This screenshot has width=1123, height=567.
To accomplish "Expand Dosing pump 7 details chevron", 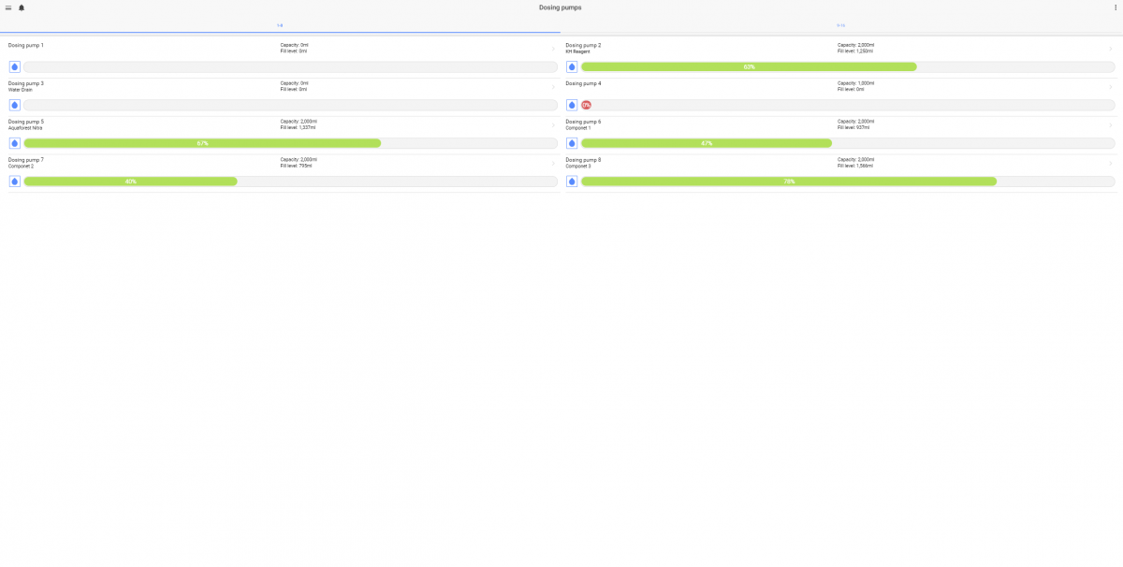I will pyautogui.click(x=553, y=163).
